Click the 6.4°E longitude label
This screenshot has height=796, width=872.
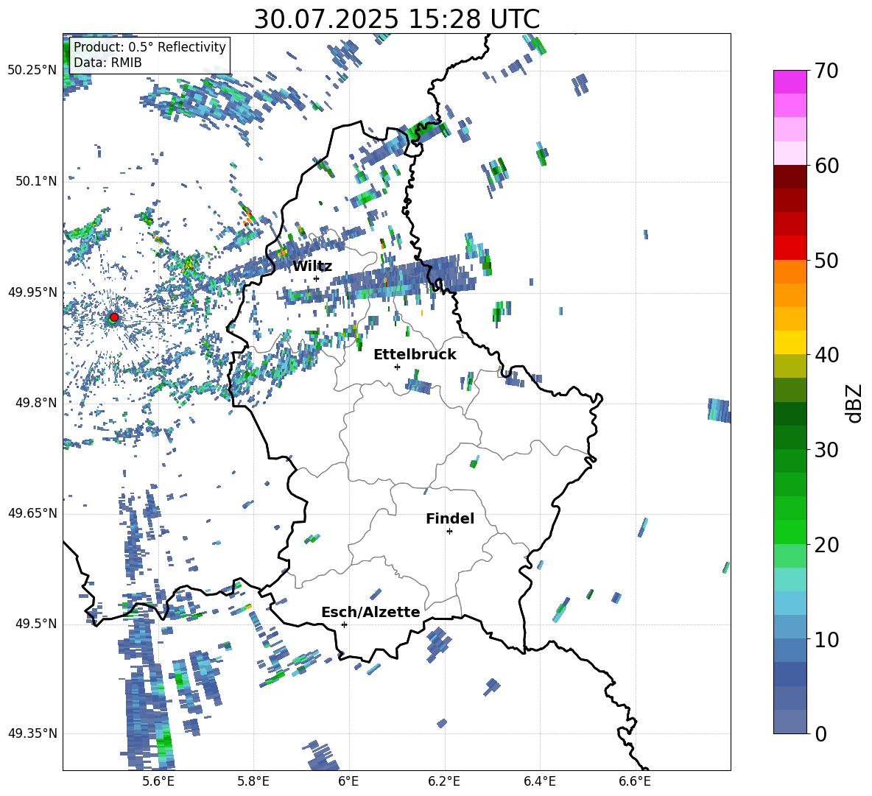point(540,781)
